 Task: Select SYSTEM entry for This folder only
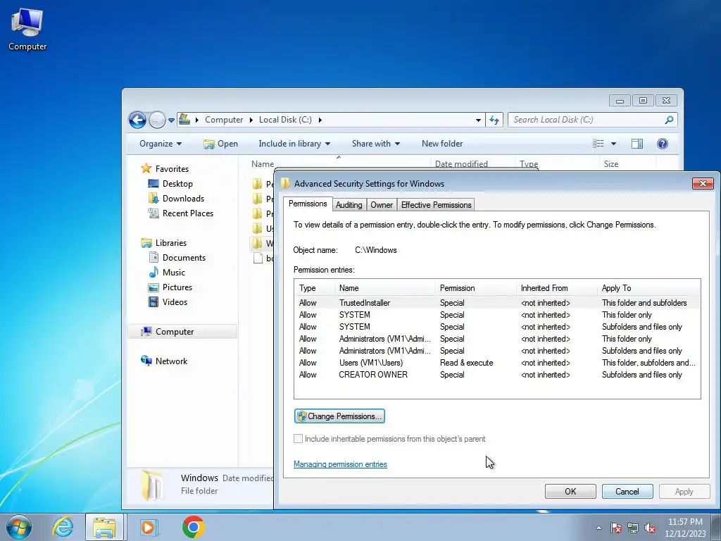497,315
